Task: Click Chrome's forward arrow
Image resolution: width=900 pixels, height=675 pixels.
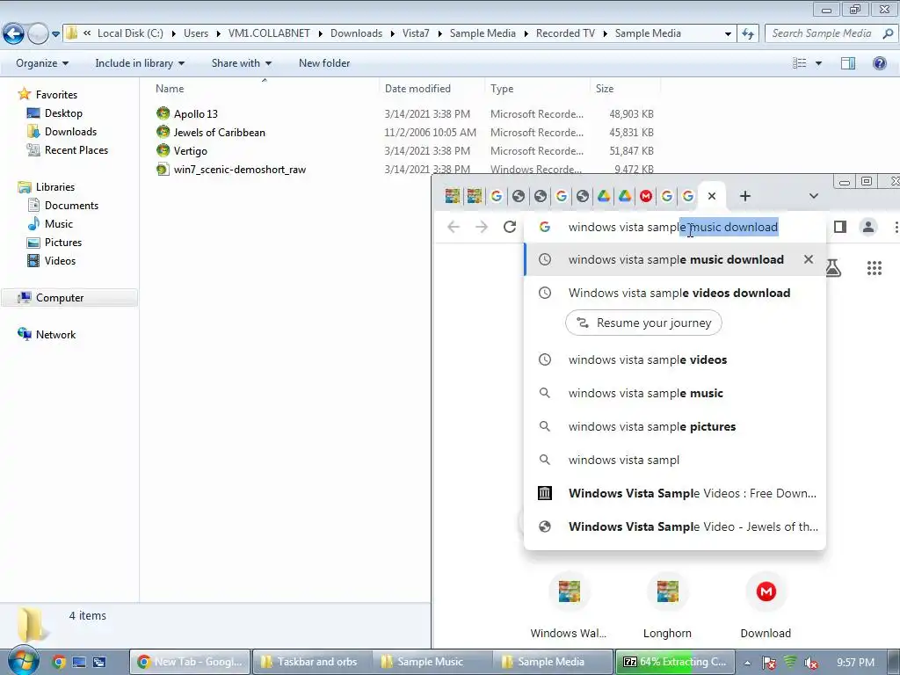Action: point(481,227)
